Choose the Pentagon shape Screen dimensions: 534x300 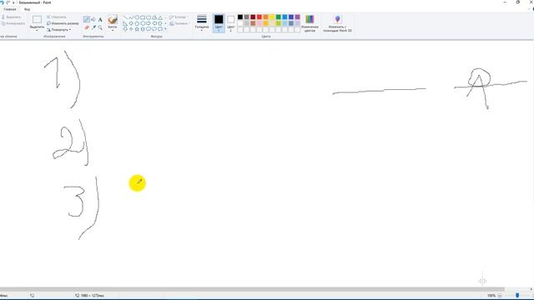click(137, 23)
